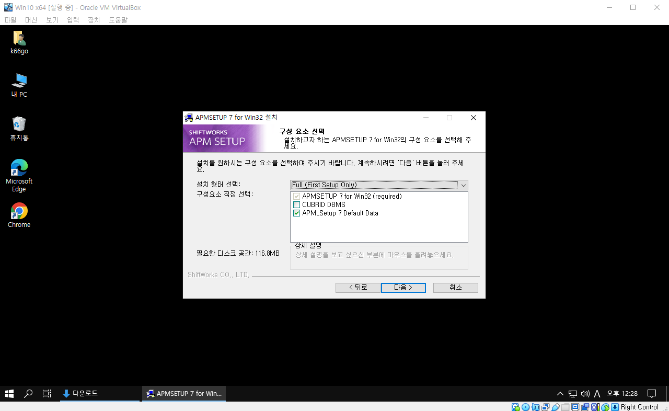Screen dimensions: 669x411
Task: Switch to the 다운로드 taskbar window
Action: pos(99,394)
